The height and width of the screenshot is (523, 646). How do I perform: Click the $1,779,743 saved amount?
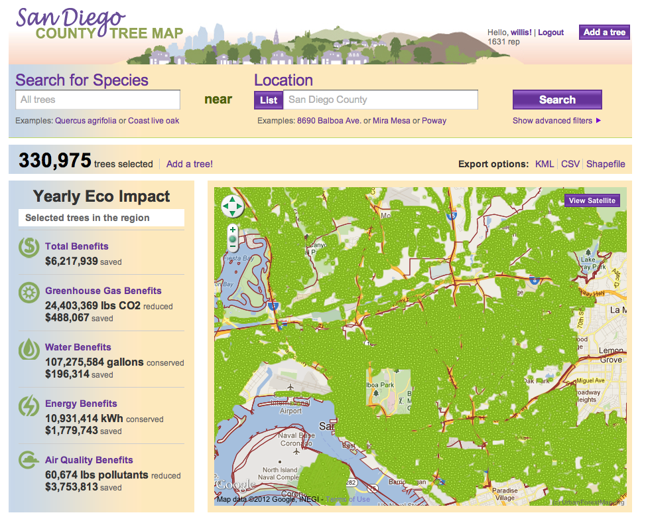pos(84,431)
